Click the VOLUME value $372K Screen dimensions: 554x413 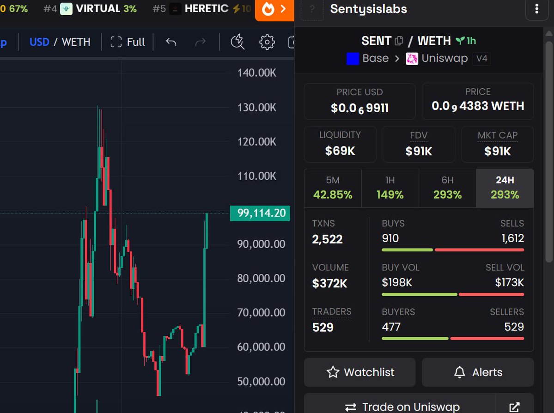click(x=329, y=283)
